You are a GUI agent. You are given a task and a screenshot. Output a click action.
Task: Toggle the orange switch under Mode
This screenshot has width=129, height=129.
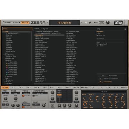(23, 107)
